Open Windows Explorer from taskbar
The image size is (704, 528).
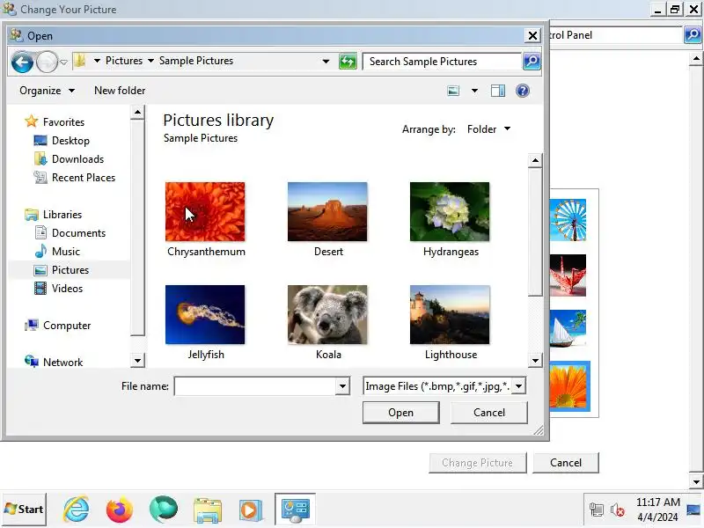[x=208, y=510]
